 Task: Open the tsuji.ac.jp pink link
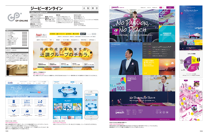click(x=38, y=74)
